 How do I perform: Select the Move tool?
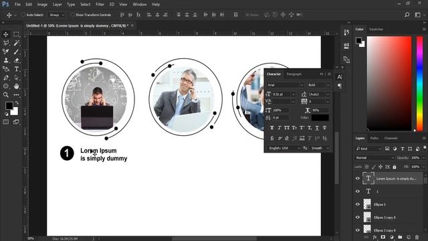tap(6, 34)
